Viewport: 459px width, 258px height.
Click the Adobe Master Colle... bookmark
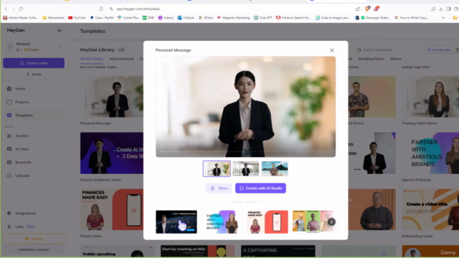point(21,18)
